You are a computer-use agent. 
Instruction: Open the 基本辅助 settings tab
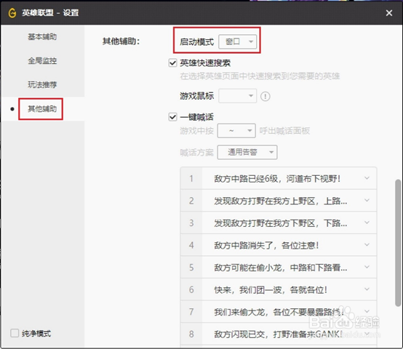[x=42, y=37]
